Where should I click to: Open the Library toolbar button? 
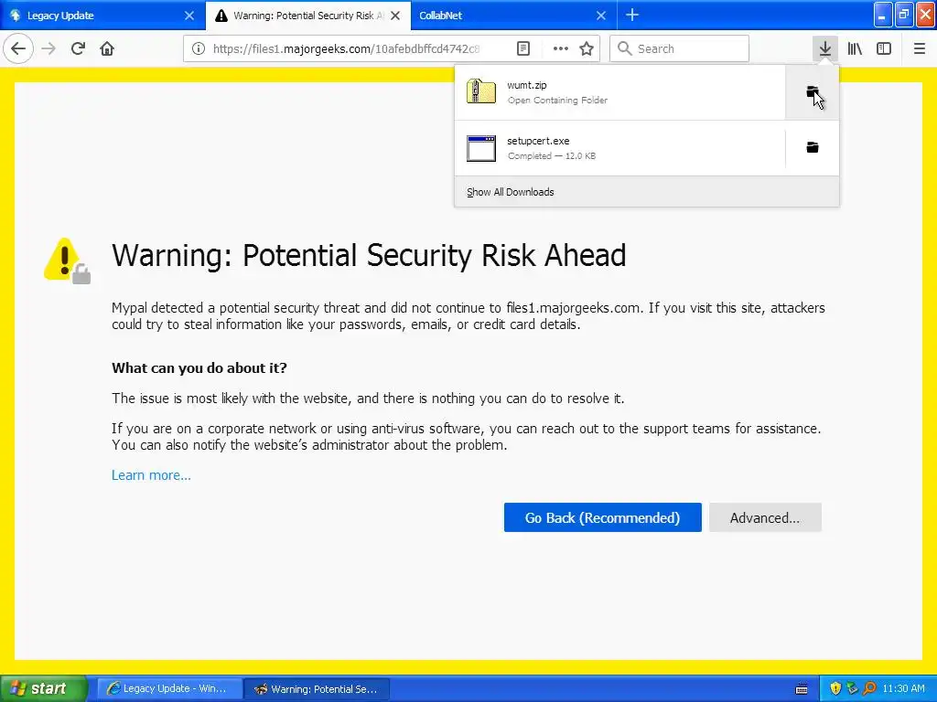tap(855, 48)
